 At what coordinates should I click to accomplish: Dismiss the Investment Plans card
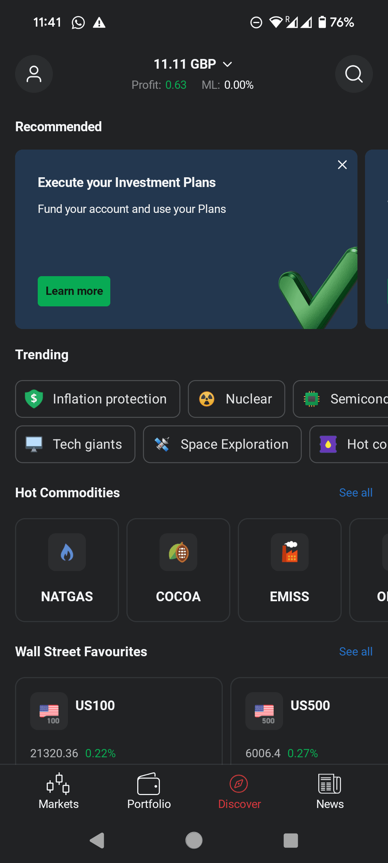tap(342, 165)
